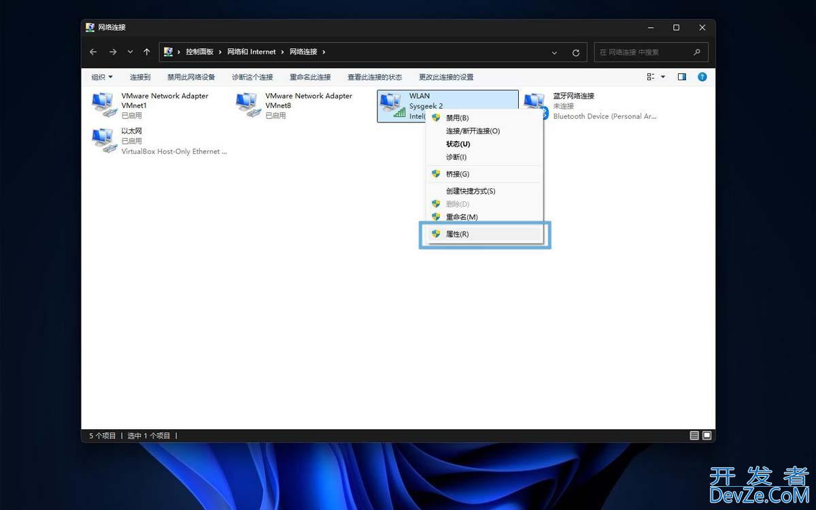
Task: Switch to details view icon in status bar
Action: (x=694, y=436)
